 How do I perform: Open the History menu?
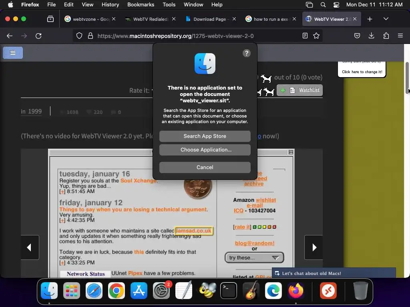pos(110,4)
